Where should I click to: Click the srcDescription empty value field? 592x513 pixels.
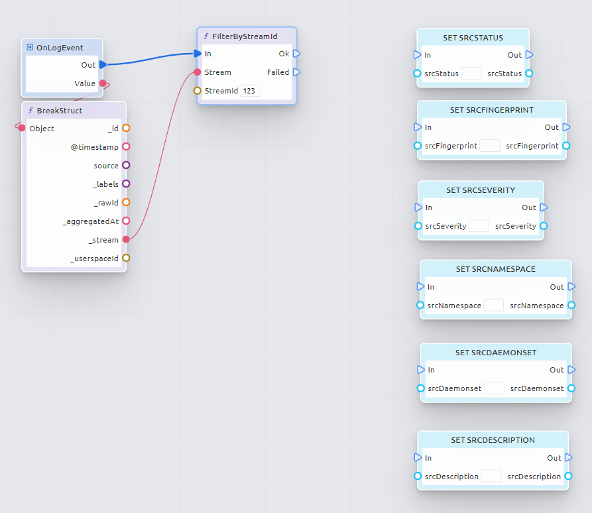click(x=491, y=477)
